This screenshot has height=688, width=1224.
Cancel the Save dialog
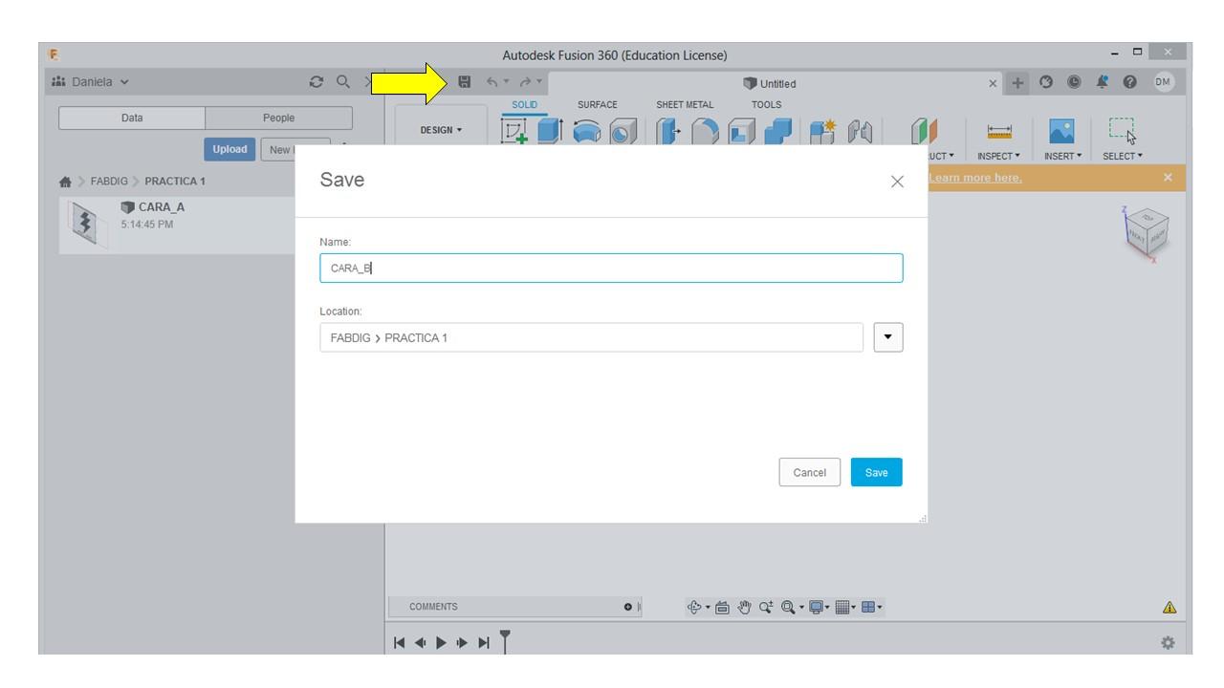[x=810, y=473]
